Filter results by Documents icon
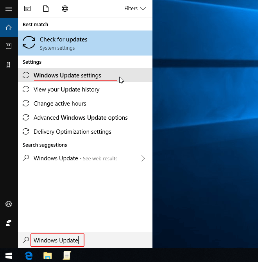The height and width of the screenshot is (262, 258). [46, 9]
